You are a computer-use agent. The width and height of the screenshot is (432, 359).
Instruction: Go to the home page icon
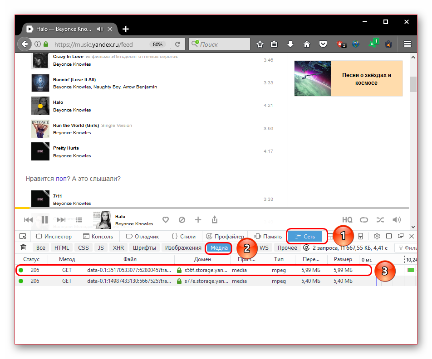pyautogui.click(x=307, y=44)
